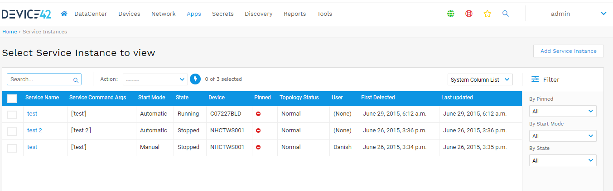Screen dimensions: 613x191
Task: Check the box for the test 2 row
Action: click(x=12, y=131)
